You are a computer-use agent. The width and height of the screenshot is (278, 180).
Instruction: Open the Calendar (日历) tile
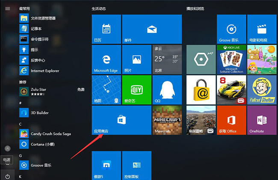pos(106,29)
